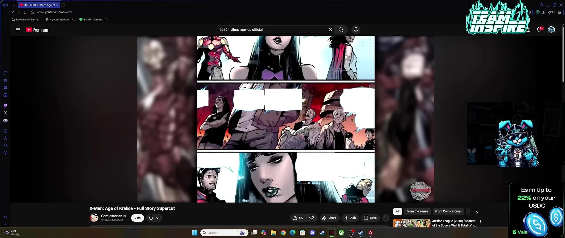Select the All filter chip

[398, 211]
